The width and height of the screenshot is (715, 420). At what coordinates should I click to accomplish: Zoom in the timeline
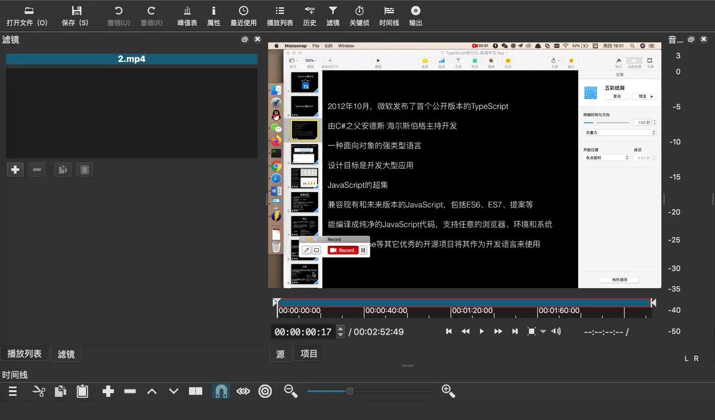coord(448,391)
